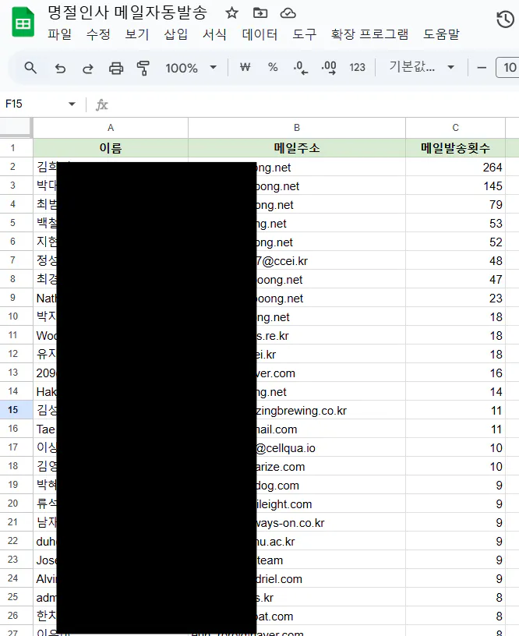Viewport: 519px width, 636px height.
Task: Format as percent
Action: pyautogui.click(x=273, y=67)
